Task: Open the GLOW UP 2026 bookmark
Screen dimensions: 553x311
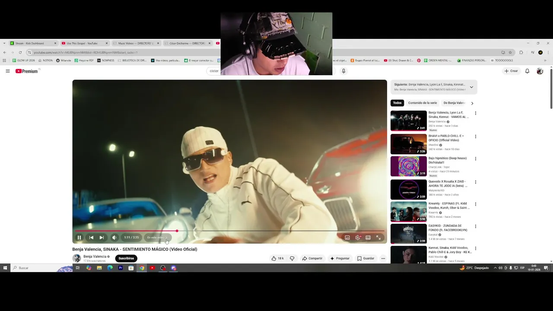Action: pos(23,60)
